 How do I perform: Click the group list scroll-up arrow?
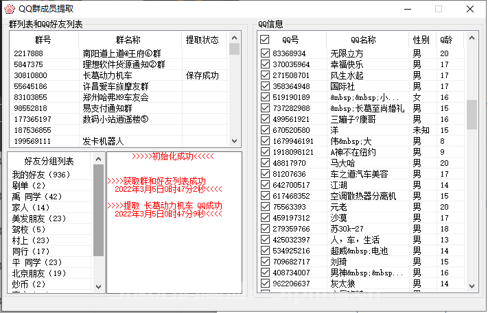pos(235,38)
